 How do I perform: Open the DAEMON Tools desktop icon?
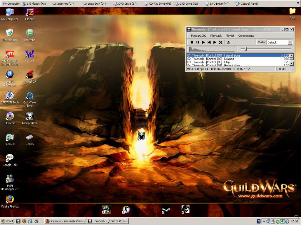(10, 97)
